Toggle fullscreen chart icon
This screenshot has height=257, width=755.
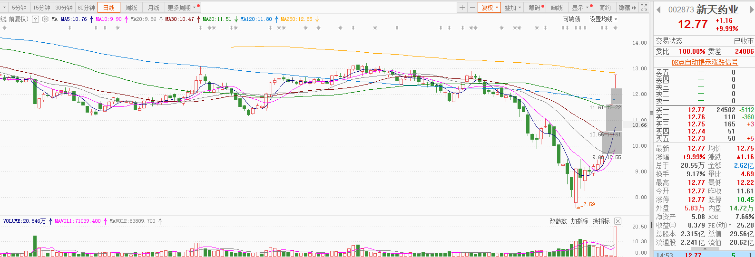click(x=644, y=8)
